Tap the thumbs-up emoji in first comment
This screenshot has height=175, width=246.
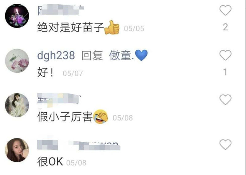point(112,27)
